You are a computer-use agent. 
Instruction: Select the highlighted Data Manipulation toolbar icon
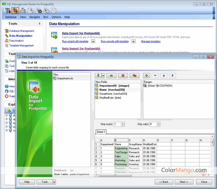[15, 10]
